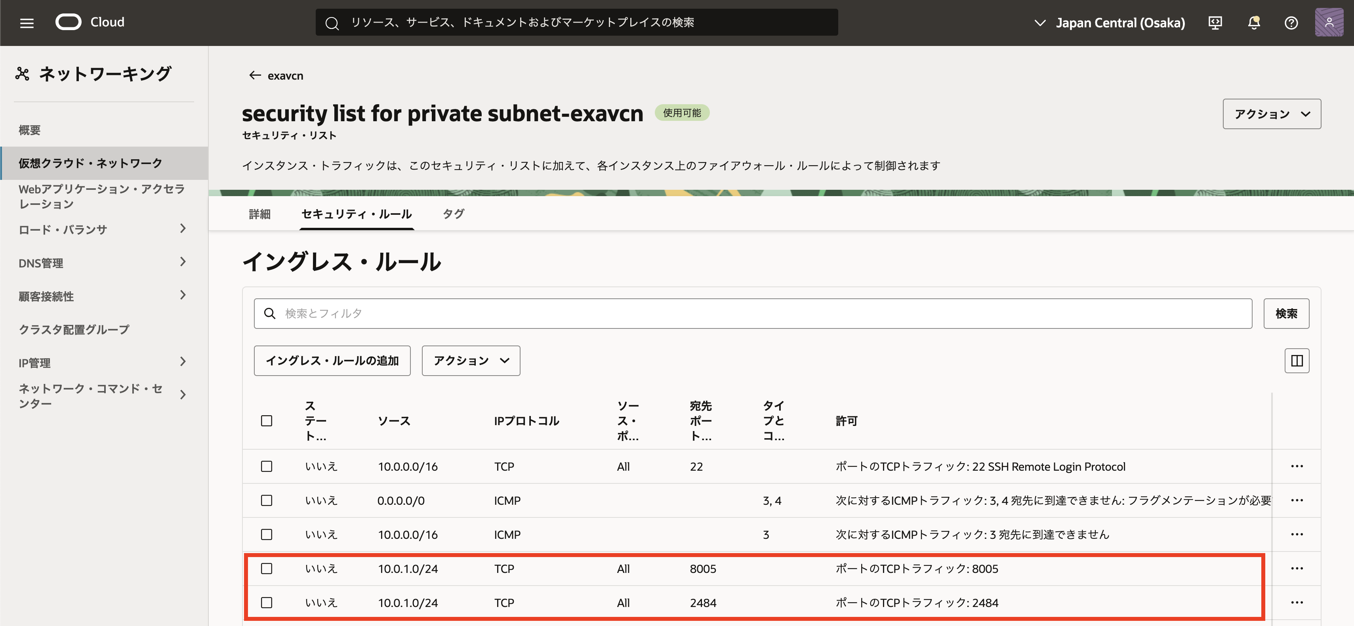Viewport: 1354px width, 626px height.
Task: Open the help question mark icon
Action: tap(1291, 23)
